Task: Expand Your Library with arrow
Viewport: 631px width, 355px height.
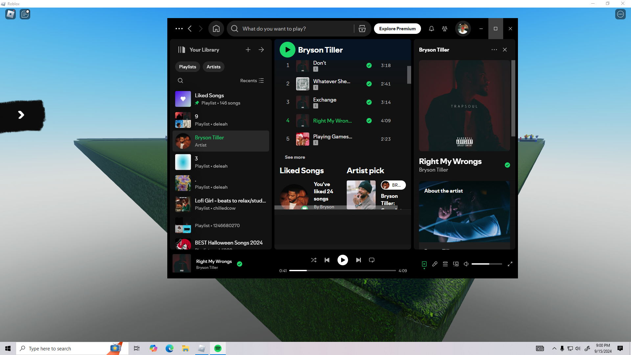Action: tap(261, 50)
